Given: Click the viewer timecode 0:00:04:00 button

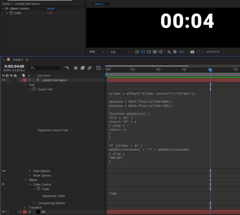Looking at the screenshot, I should 213,52.
